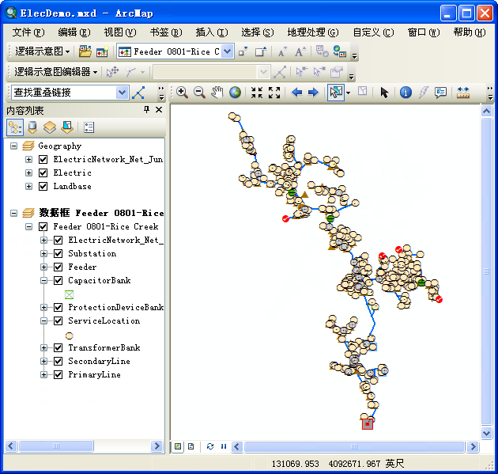Image resolution: width=498 pixels, height=474 pixels.
Task: Select the Pan hand tool
Action: click(x=217, y=93)
